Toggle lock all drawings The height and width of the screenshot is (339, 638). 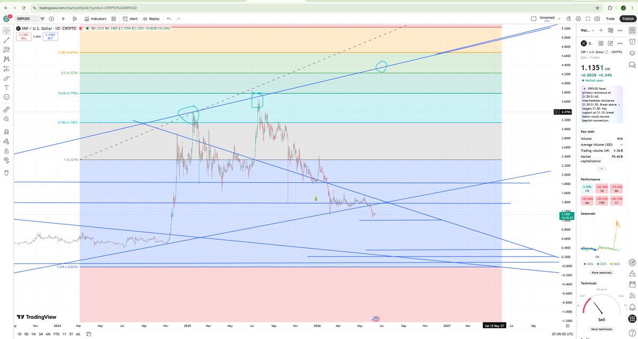pos(6,150)
